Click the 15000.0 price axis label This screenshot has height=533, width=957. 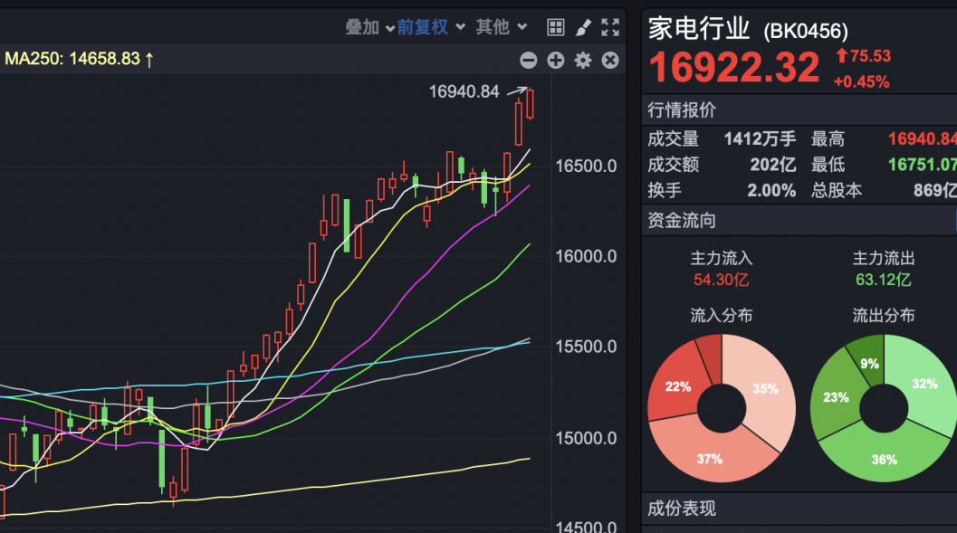click(586, 438)
